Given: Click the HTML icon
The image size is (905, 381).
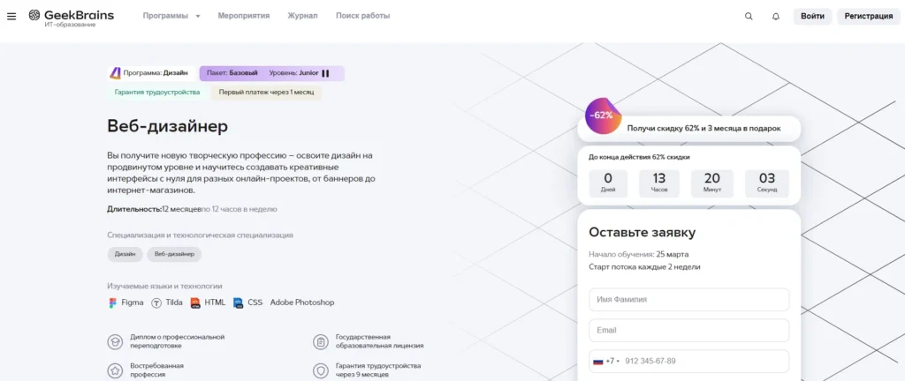Looking at the screenshot, I should [x=195, y=303].
